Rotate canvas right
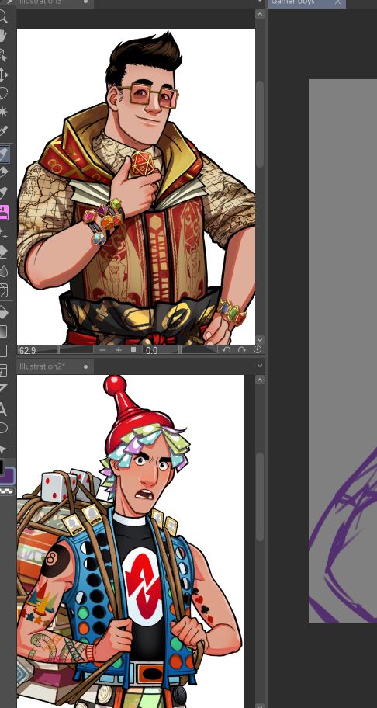 click(242, 350)
